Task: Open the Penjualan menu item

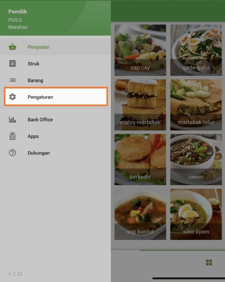Action: pyautogui.click(x=55, y=47)
